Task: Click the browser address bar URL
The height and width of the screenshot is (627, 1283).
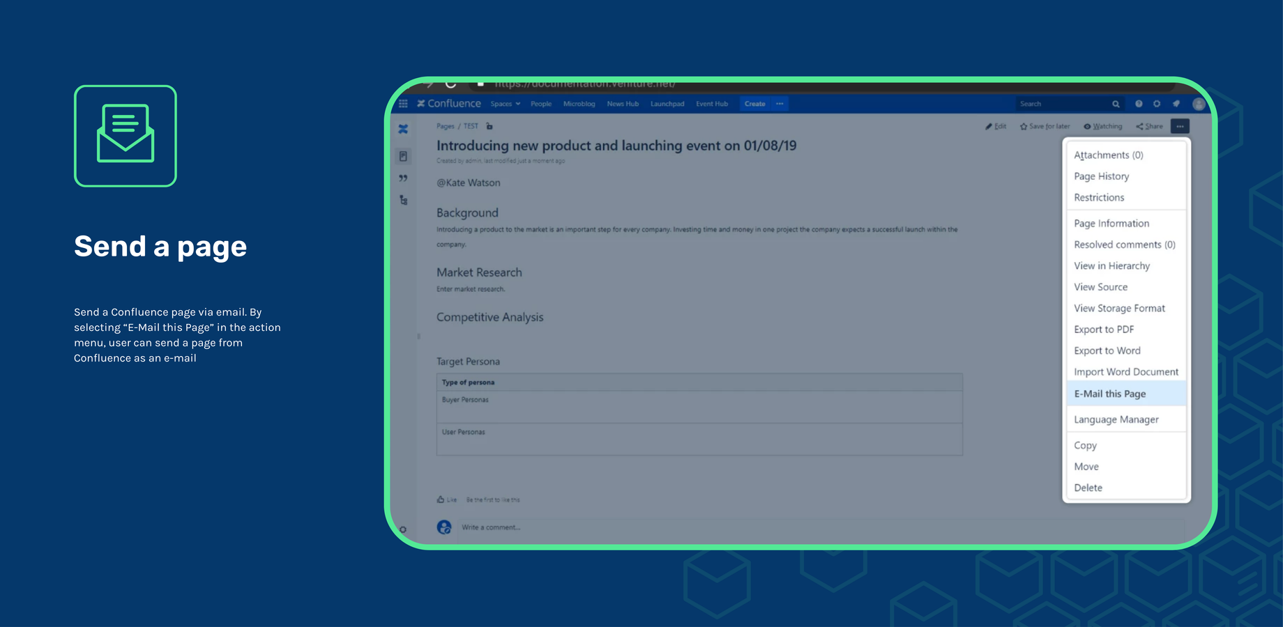Action: point(584,84)
